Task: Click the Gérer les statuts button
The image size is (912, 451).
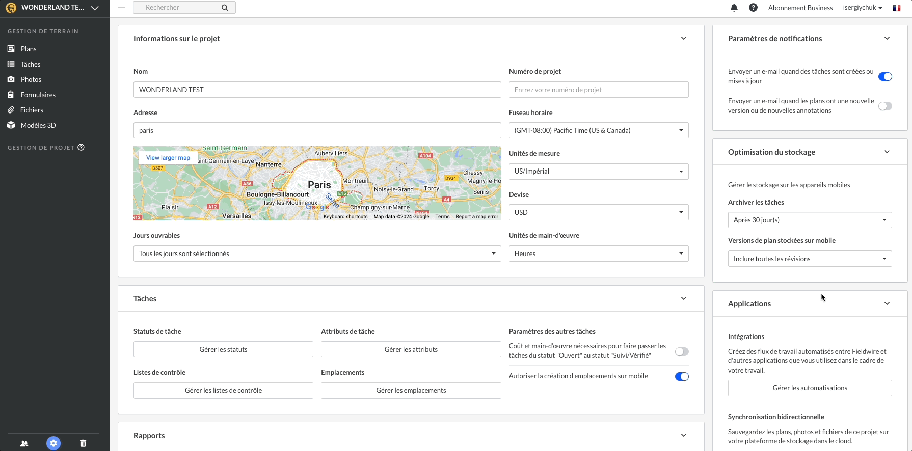Action: (x=223, y=350)
